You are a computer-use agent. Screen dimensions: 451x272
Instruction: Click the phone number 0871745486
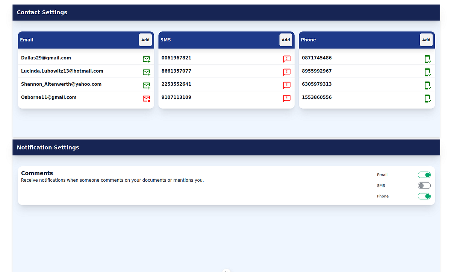pos(317,58)
